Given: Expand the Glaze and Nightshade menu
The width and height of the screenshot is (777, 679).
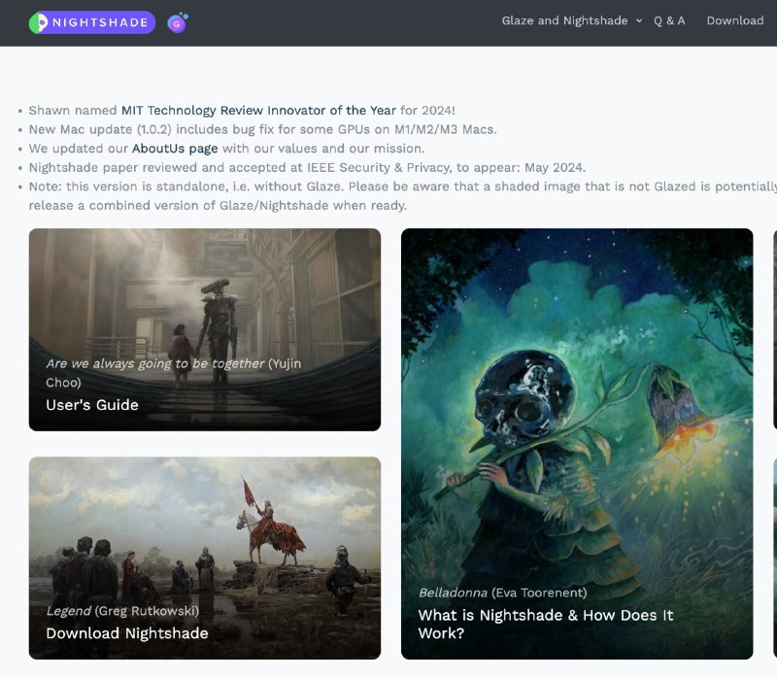Looking at the screenshot, I should point(564,20).
